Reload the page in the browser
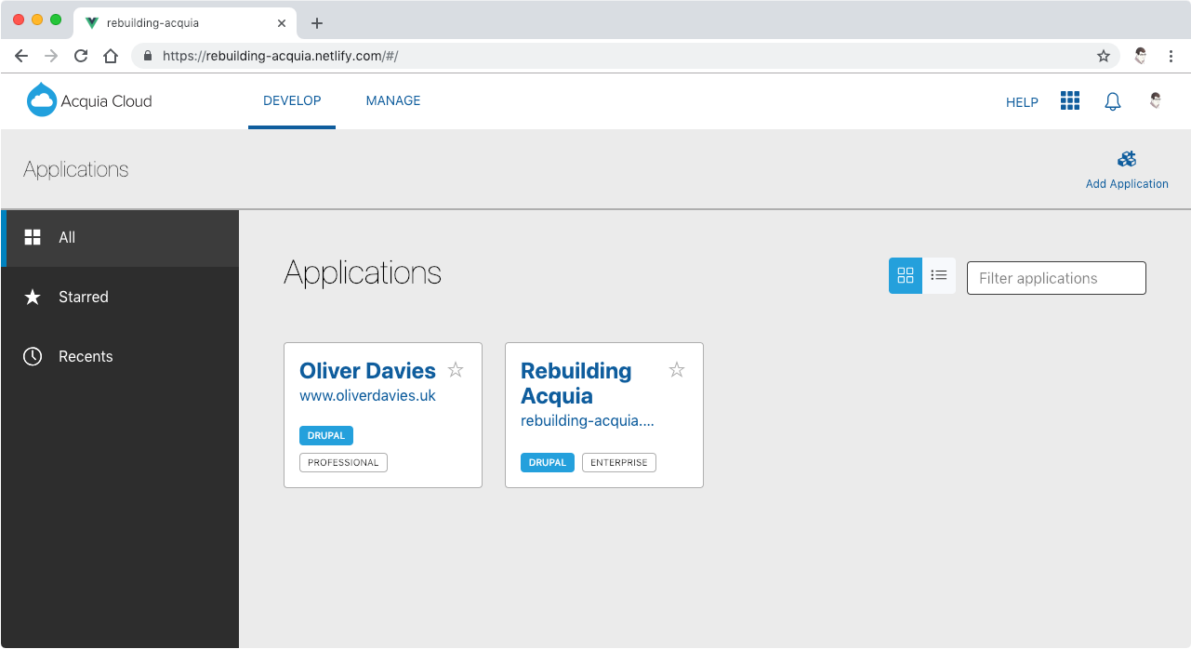The height and width of the screenshot is (649, 1191). [x=81, y=56]
